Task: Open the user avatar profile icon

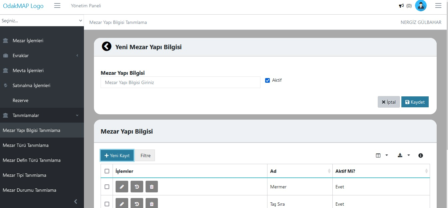Action: (421, 6)
